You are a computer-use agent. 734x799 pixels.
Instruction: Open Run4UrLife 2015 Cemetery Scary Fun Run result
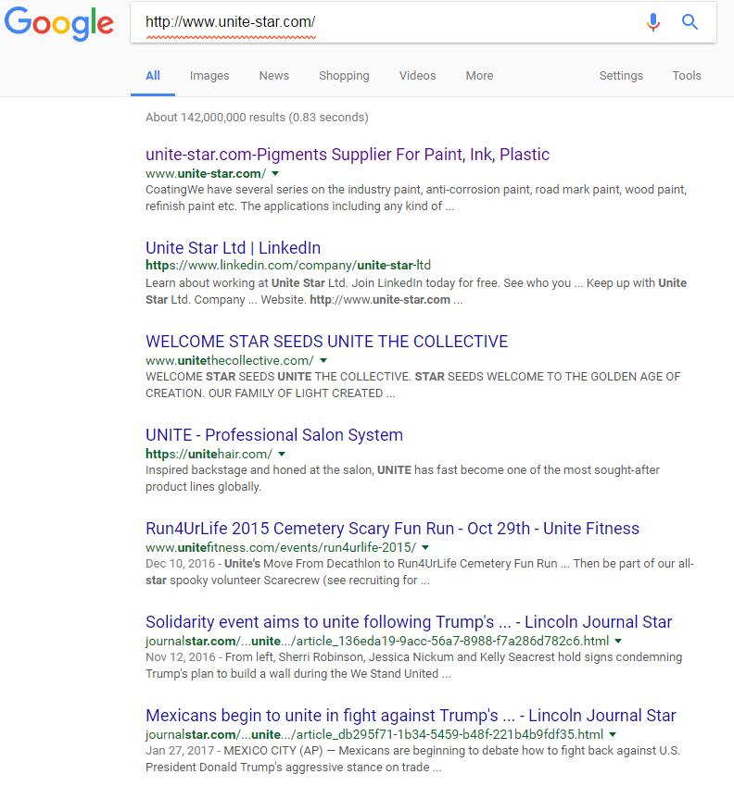pyautogui.click(x=392, y=529)
